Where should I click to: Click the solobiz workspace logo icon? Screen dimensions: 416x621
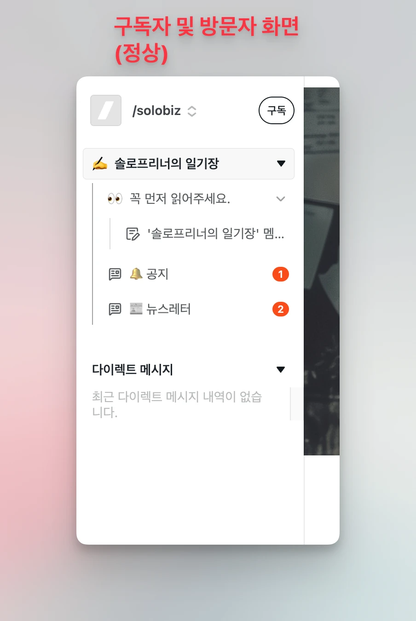click(x=106, y=110)
